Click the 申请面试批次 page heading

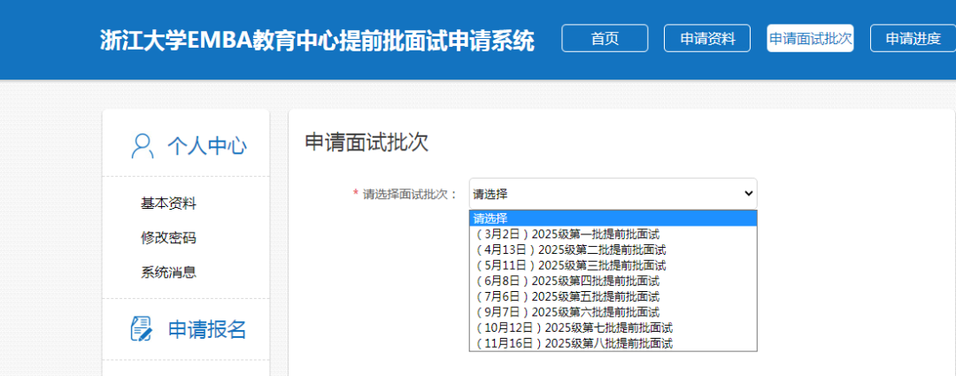(366, 142)
